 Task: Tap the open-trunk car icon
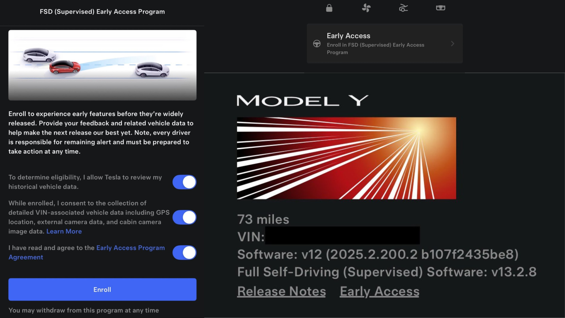point(403,8)
